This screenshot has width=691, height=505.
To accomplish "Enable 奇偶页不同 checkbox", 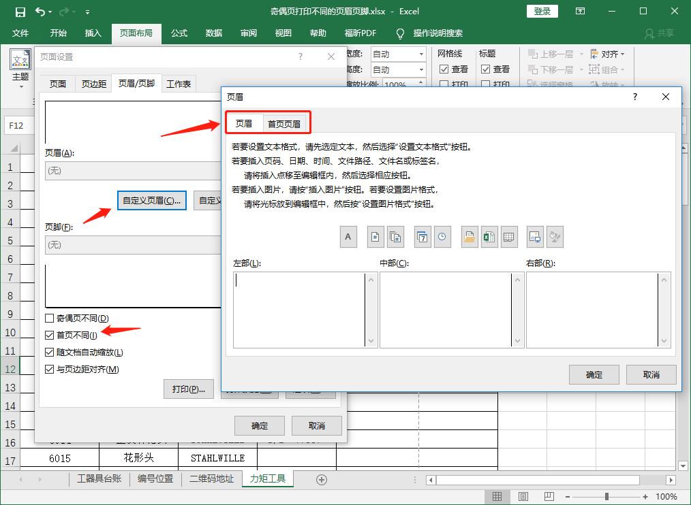I will click(50, 318).
